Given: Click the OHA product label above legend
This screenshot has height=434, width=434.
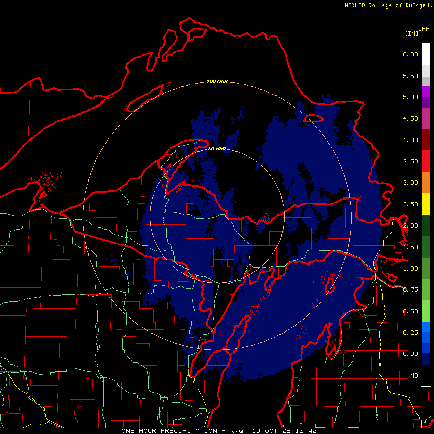Looking at the screenshot, I should [424, 29].
